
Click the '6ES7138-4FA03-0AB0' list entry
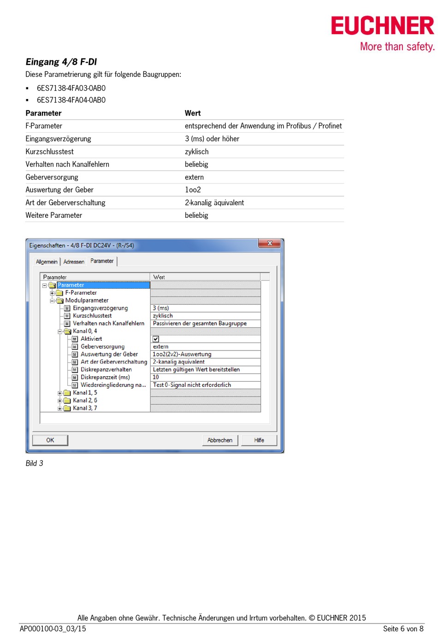point(71,88)
